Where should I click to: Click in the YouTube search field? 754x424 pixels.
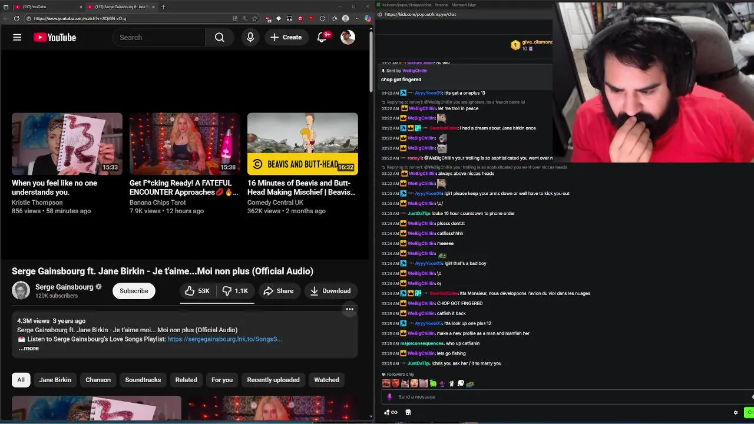tap(159, 37)
